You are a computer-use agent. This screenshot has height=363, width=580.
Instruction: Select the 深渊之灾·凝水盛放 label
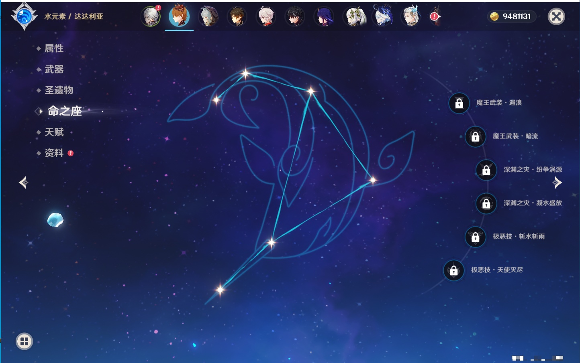pos(533,203)
